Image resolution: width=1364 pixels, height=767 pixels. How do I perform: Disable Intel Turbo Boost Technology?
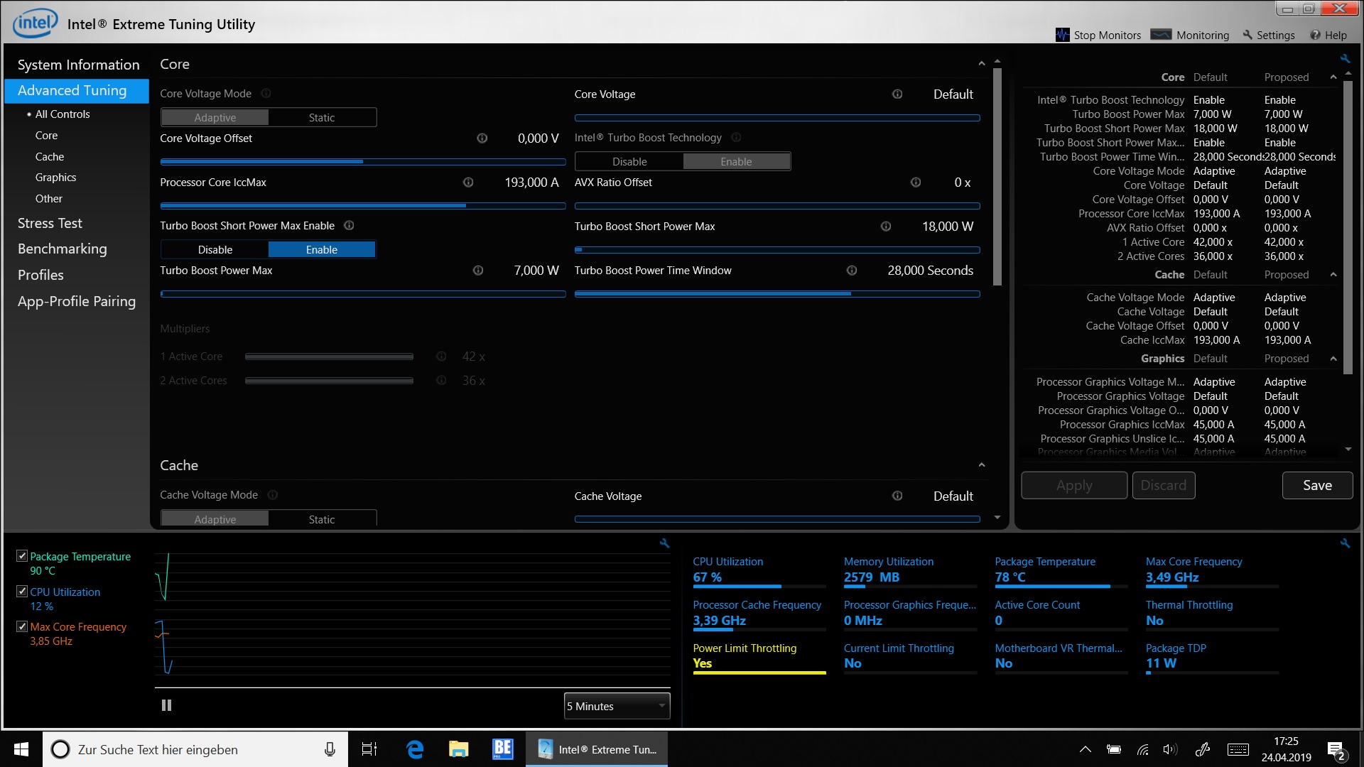point(629,162)
